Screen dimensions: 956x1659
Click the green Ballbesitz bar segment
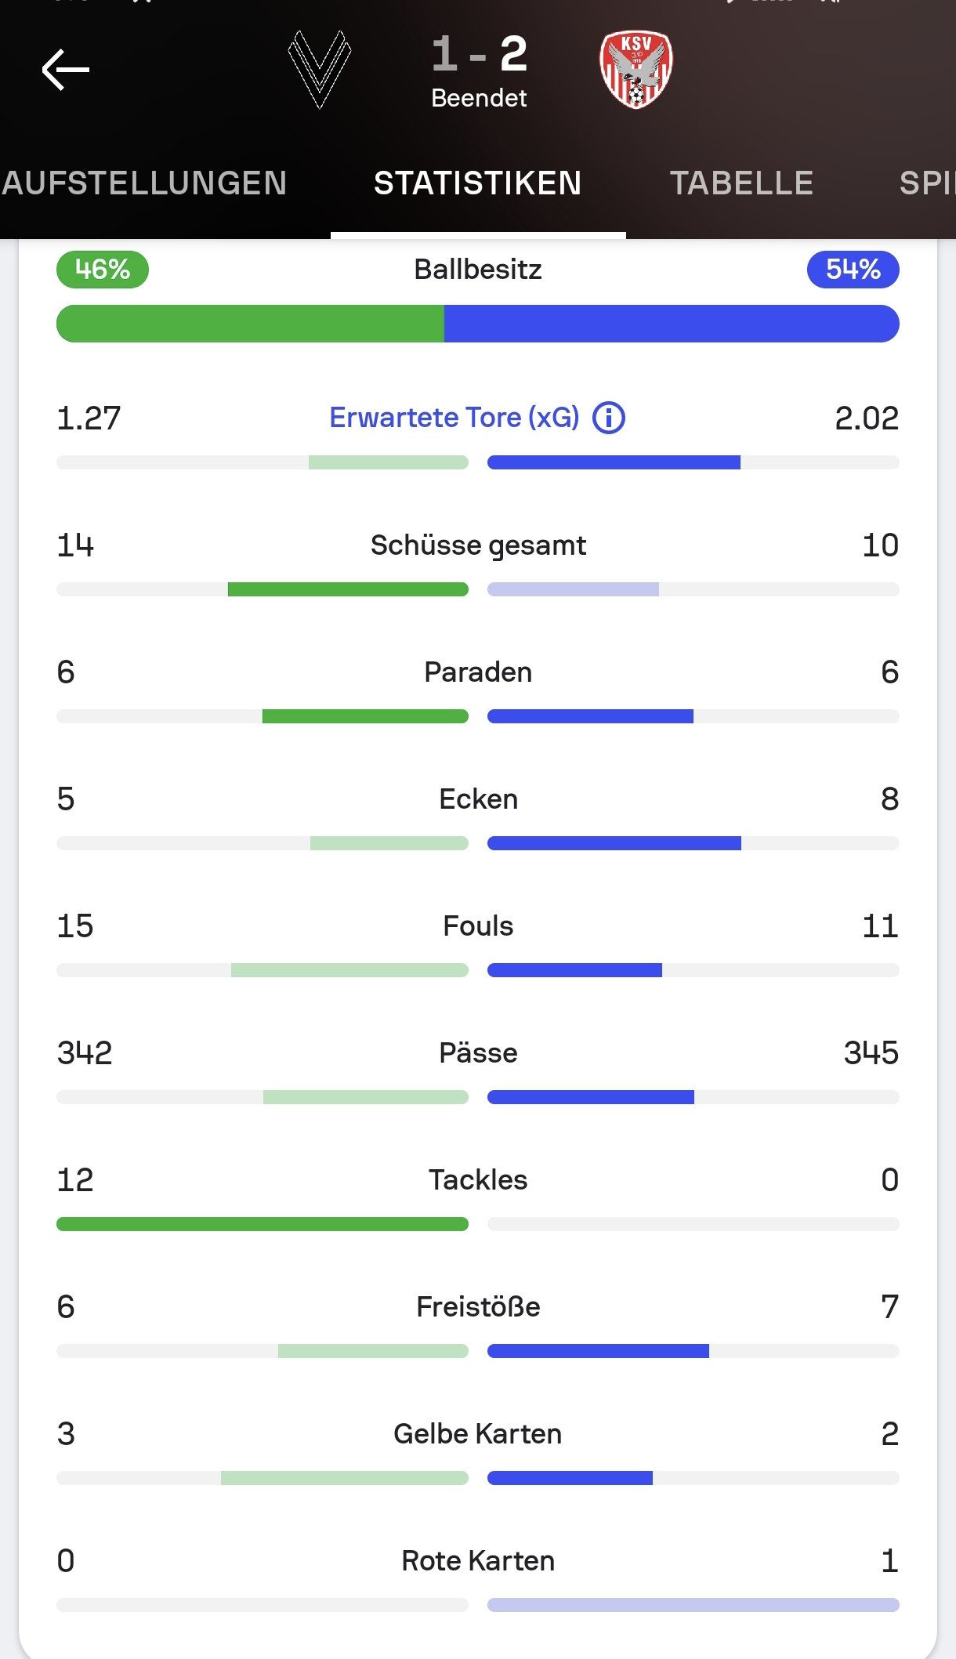250,324
